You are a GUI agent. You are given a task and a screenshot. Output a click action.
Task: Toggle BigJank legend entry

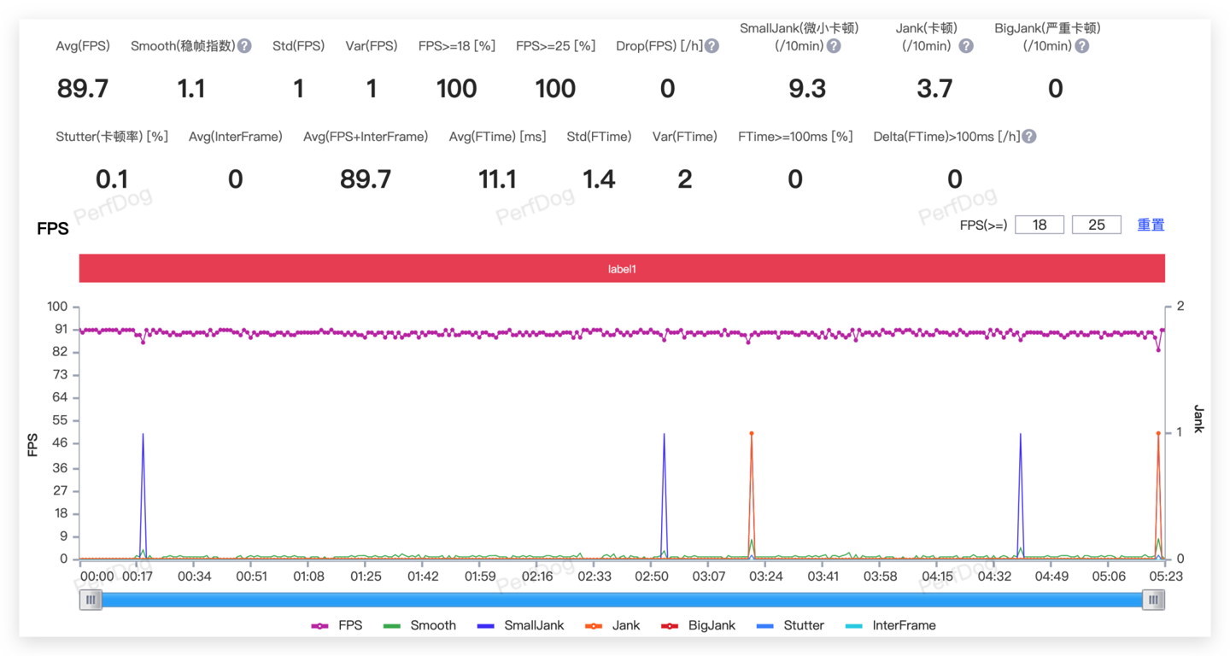pyautogui.click(x=699, y=625)
